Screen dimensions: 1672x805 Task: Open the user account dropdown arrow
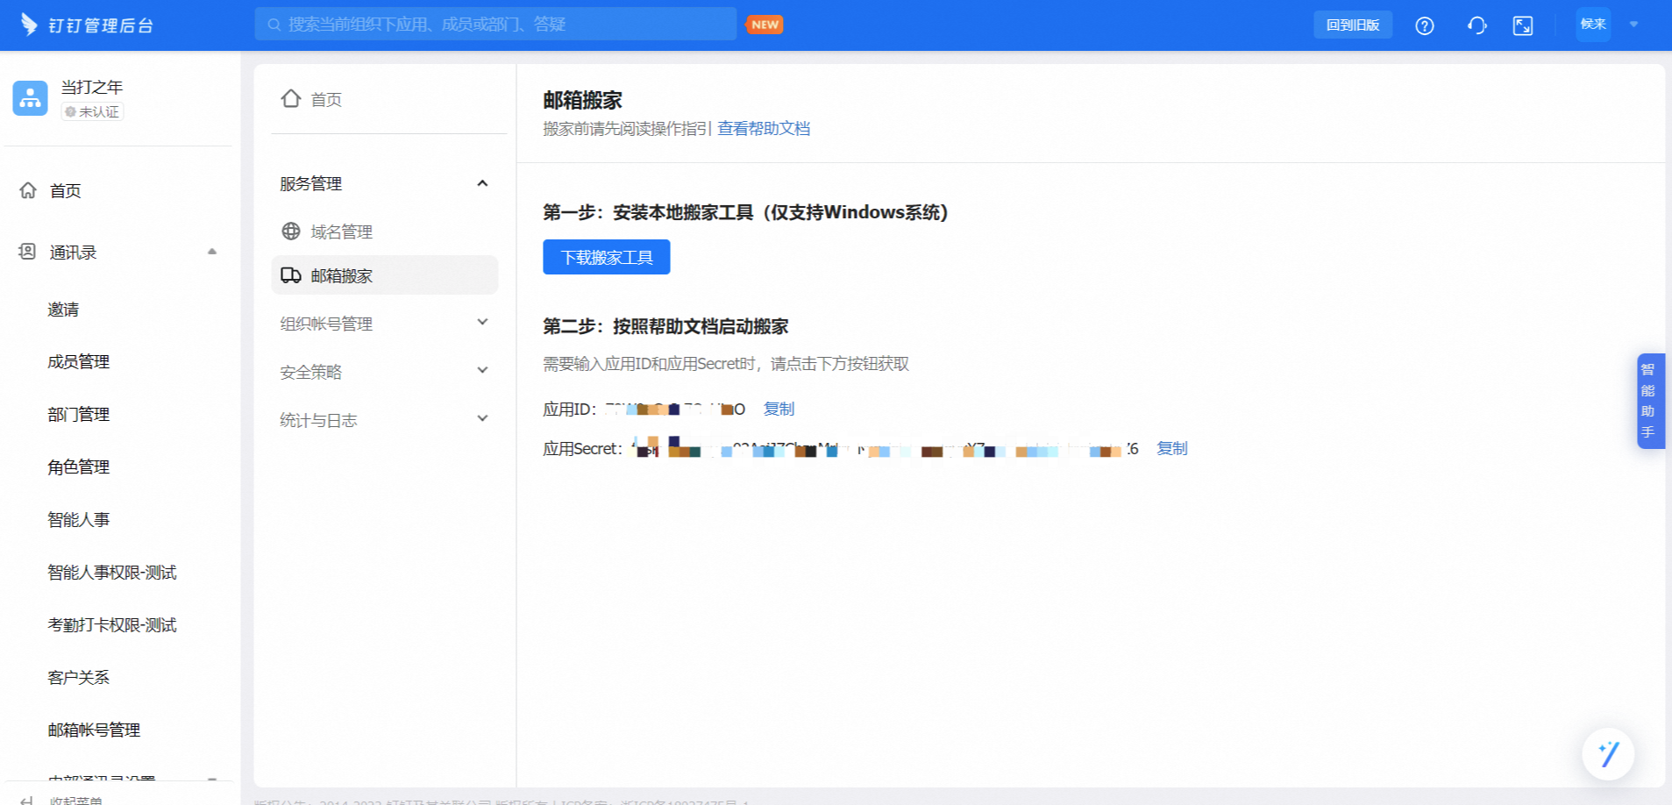point(1633,25)
